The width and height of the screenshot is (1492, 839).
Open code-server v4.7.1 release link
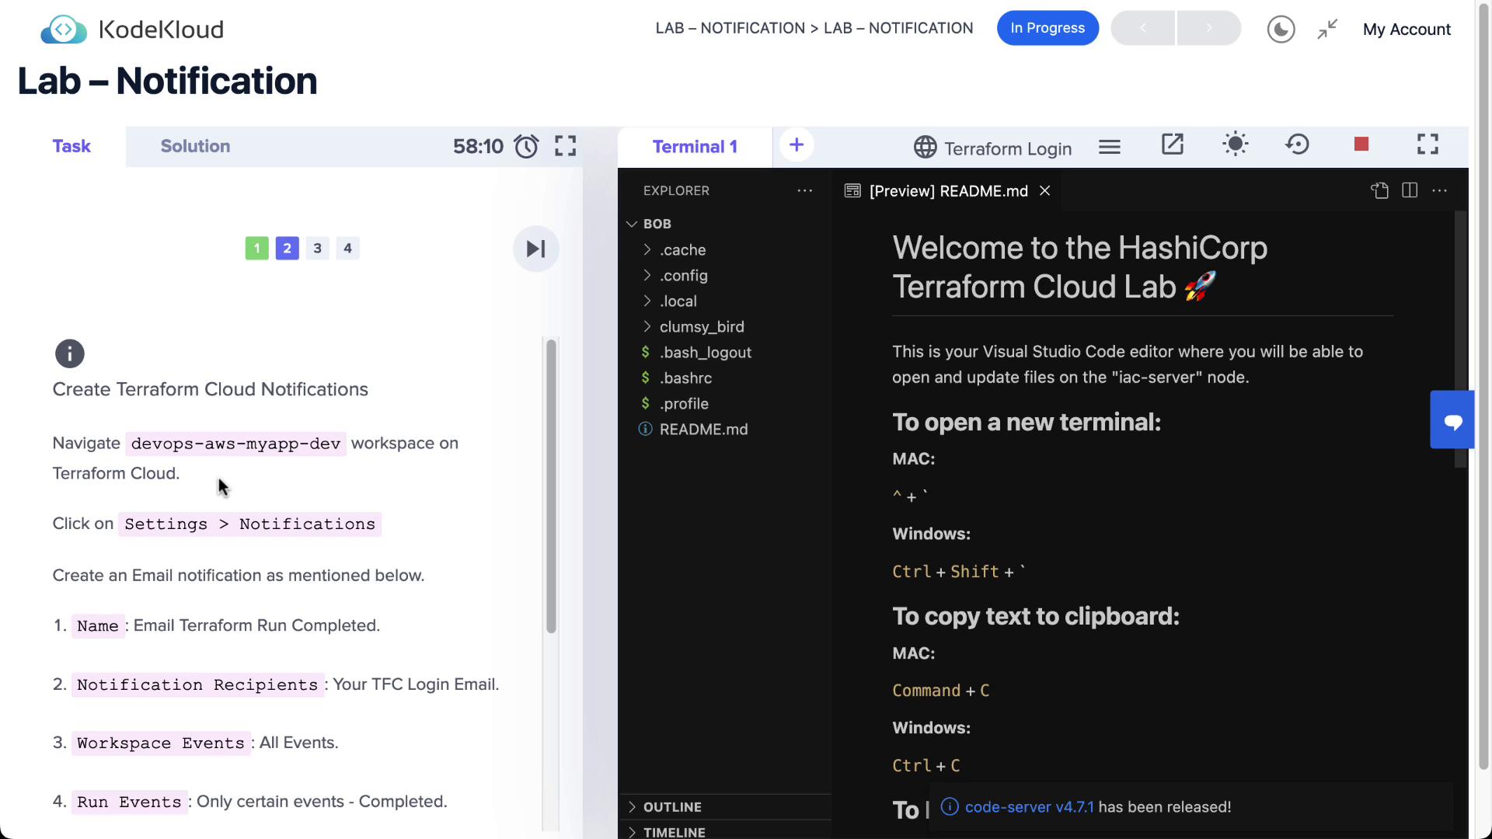[1029, 807]
